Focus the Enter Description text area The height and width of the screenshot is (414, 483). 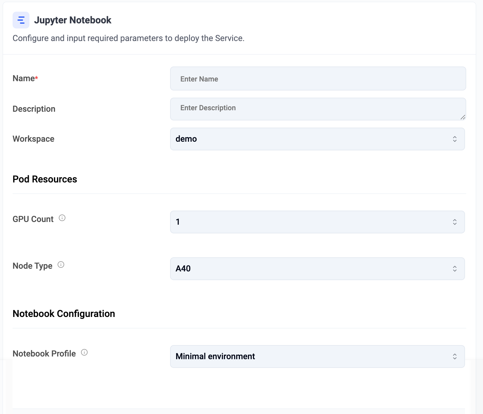coord(318,109)
